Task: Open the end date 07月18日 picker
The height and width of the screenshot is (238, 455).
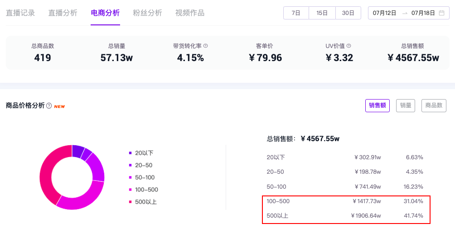Action: (x=423, y=13)
